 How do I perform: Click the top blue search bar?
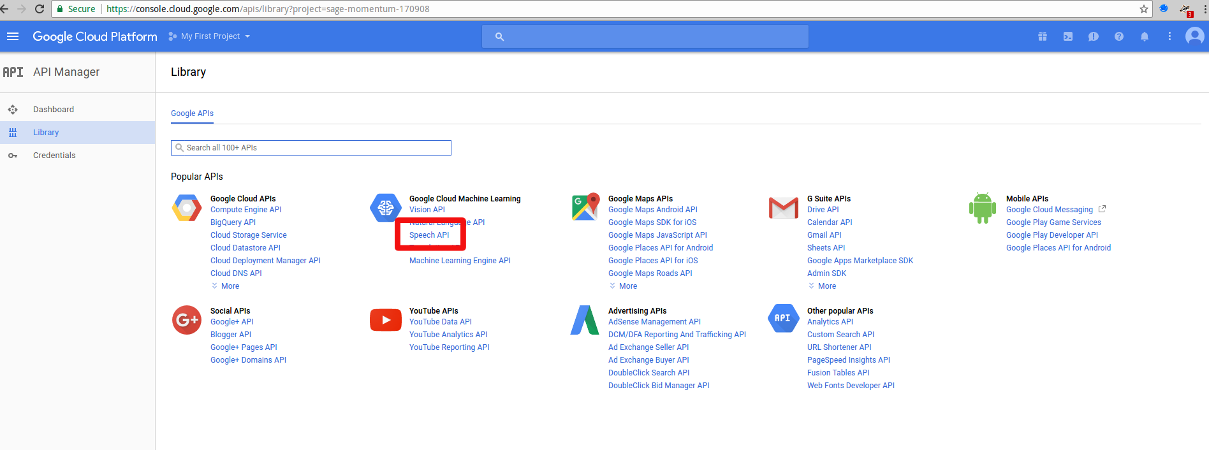pos(645,36)
